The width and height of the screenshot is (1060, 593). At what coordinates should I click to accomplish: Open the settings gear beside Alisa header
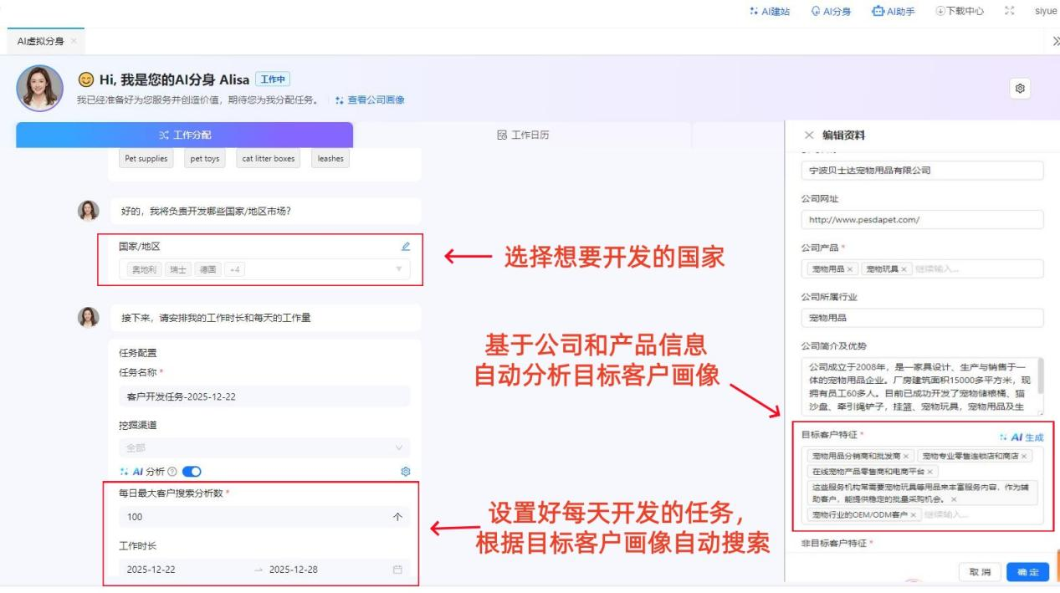(x=1020, y=88)
